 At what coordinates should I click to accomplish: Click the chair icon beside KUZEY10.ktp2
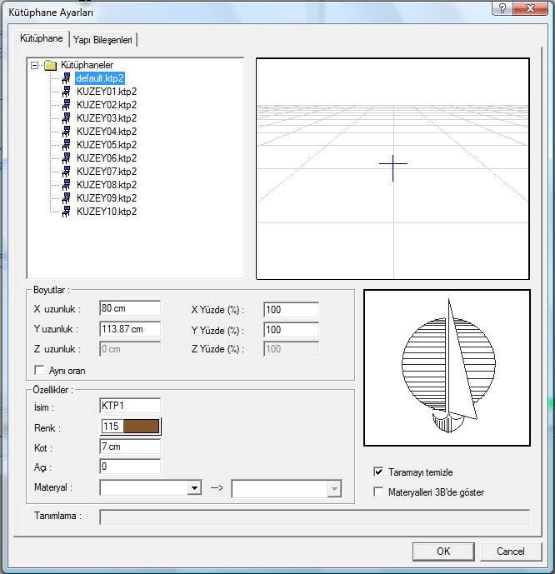[x=67, y=212]
